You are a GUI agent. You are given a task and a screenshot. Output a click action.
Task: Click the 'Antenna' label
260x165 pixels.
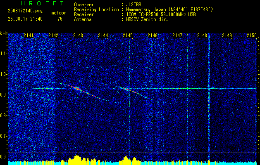coord(83,19)
